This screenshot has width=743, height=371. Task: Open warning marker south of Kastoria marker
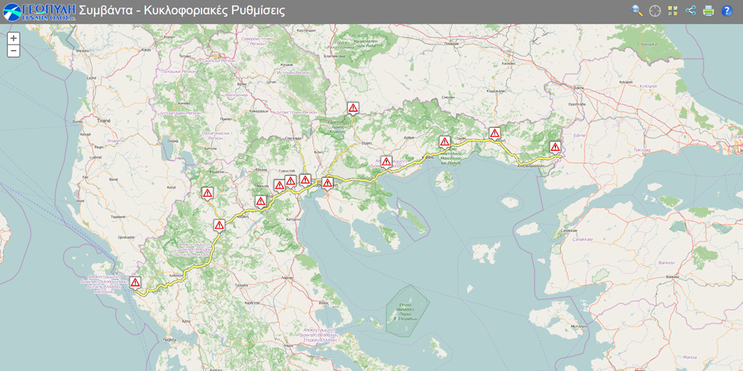click(219, 225)
